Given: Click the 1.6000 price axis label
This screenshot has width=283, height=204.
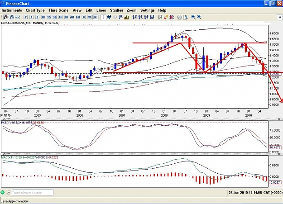Looking at the screenshot, I should pos(274,33).
